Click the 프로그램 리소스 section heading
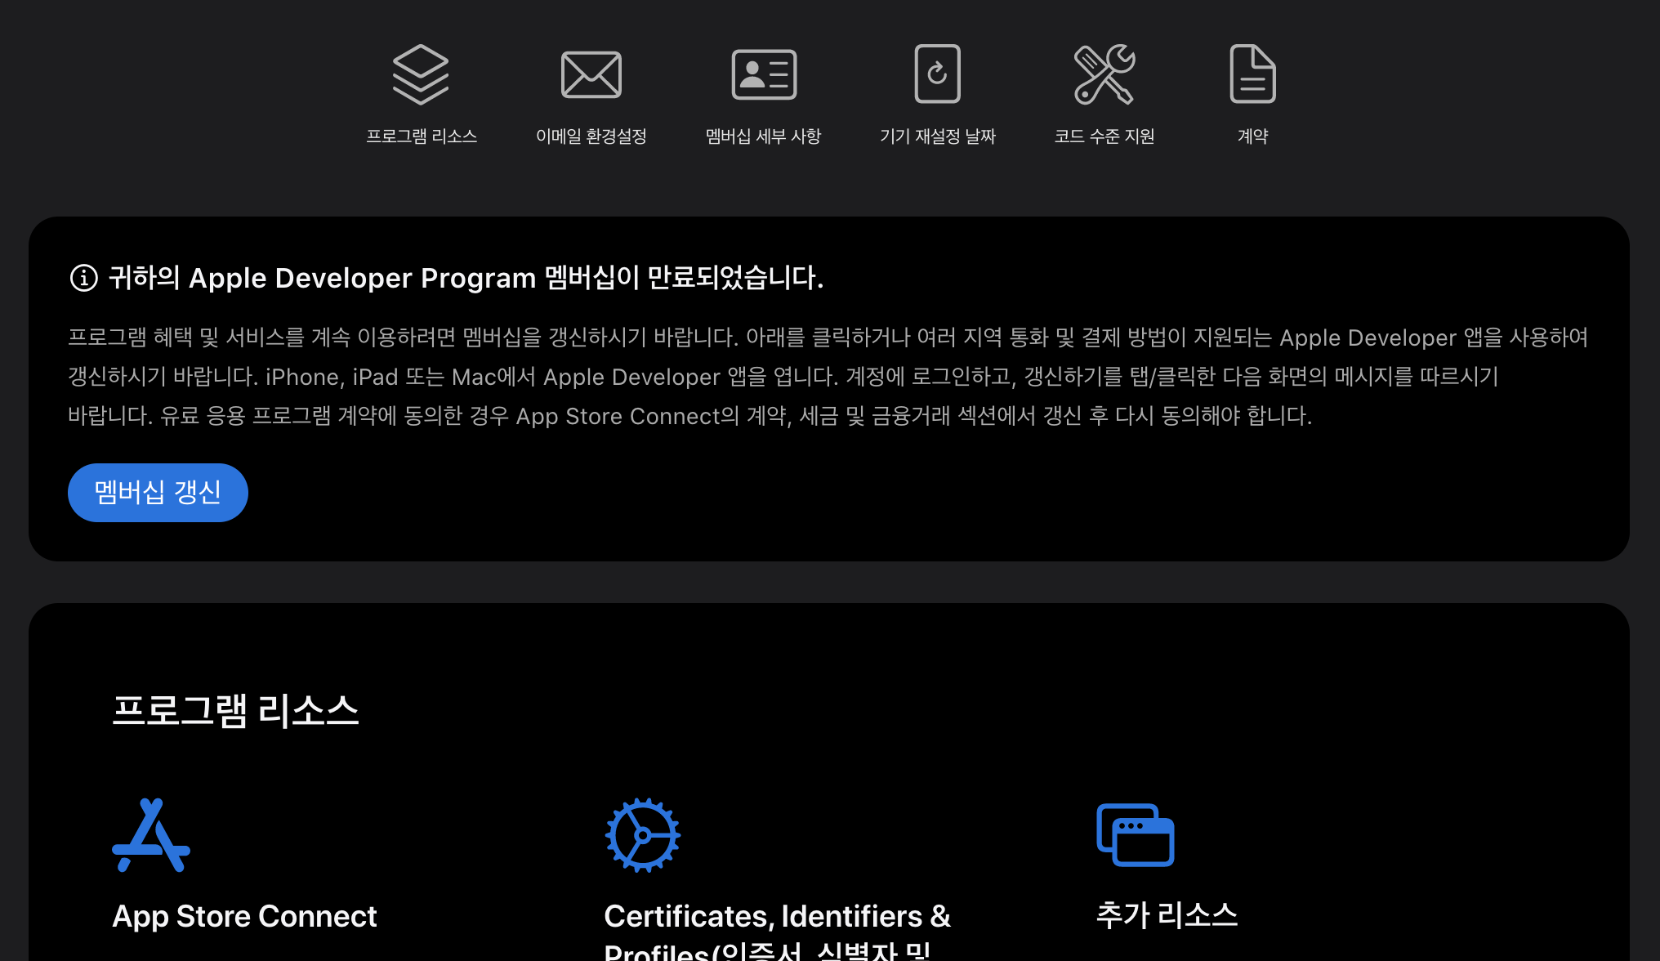 click(x=235, y=710)
